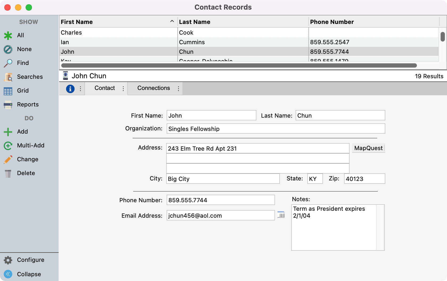Click the email address lookup icon
Viewport: 447px width, 281px height.
coord(281,215)
